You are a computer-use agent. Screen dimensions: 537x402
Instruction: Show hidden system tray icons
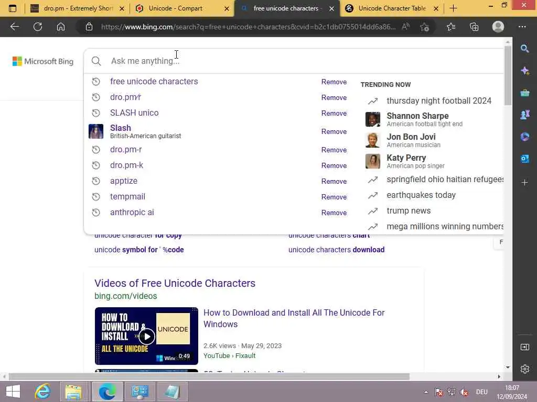click(426, 392)
